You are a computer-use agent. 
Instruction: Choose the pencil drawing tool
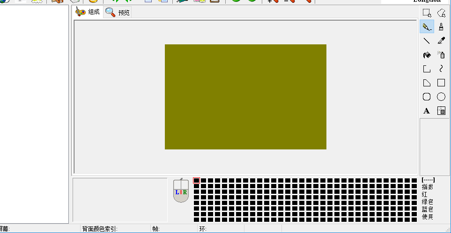427,27
